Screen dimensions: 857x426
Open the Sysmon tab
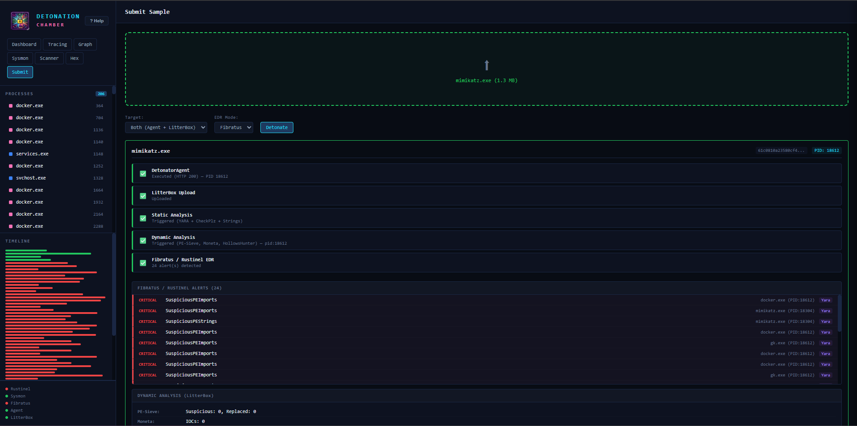click(x=20, y=58)
